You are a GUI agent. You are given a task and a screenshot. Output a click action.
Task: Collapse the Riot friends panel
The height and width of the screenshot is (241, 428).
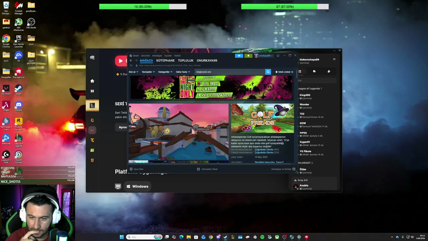334,59
